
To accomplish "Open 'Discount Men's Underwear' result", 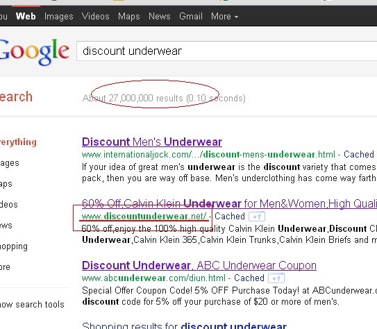I will 152,142.
